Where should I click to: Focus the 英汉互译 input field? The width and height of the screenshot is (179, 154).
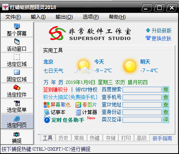142,120
